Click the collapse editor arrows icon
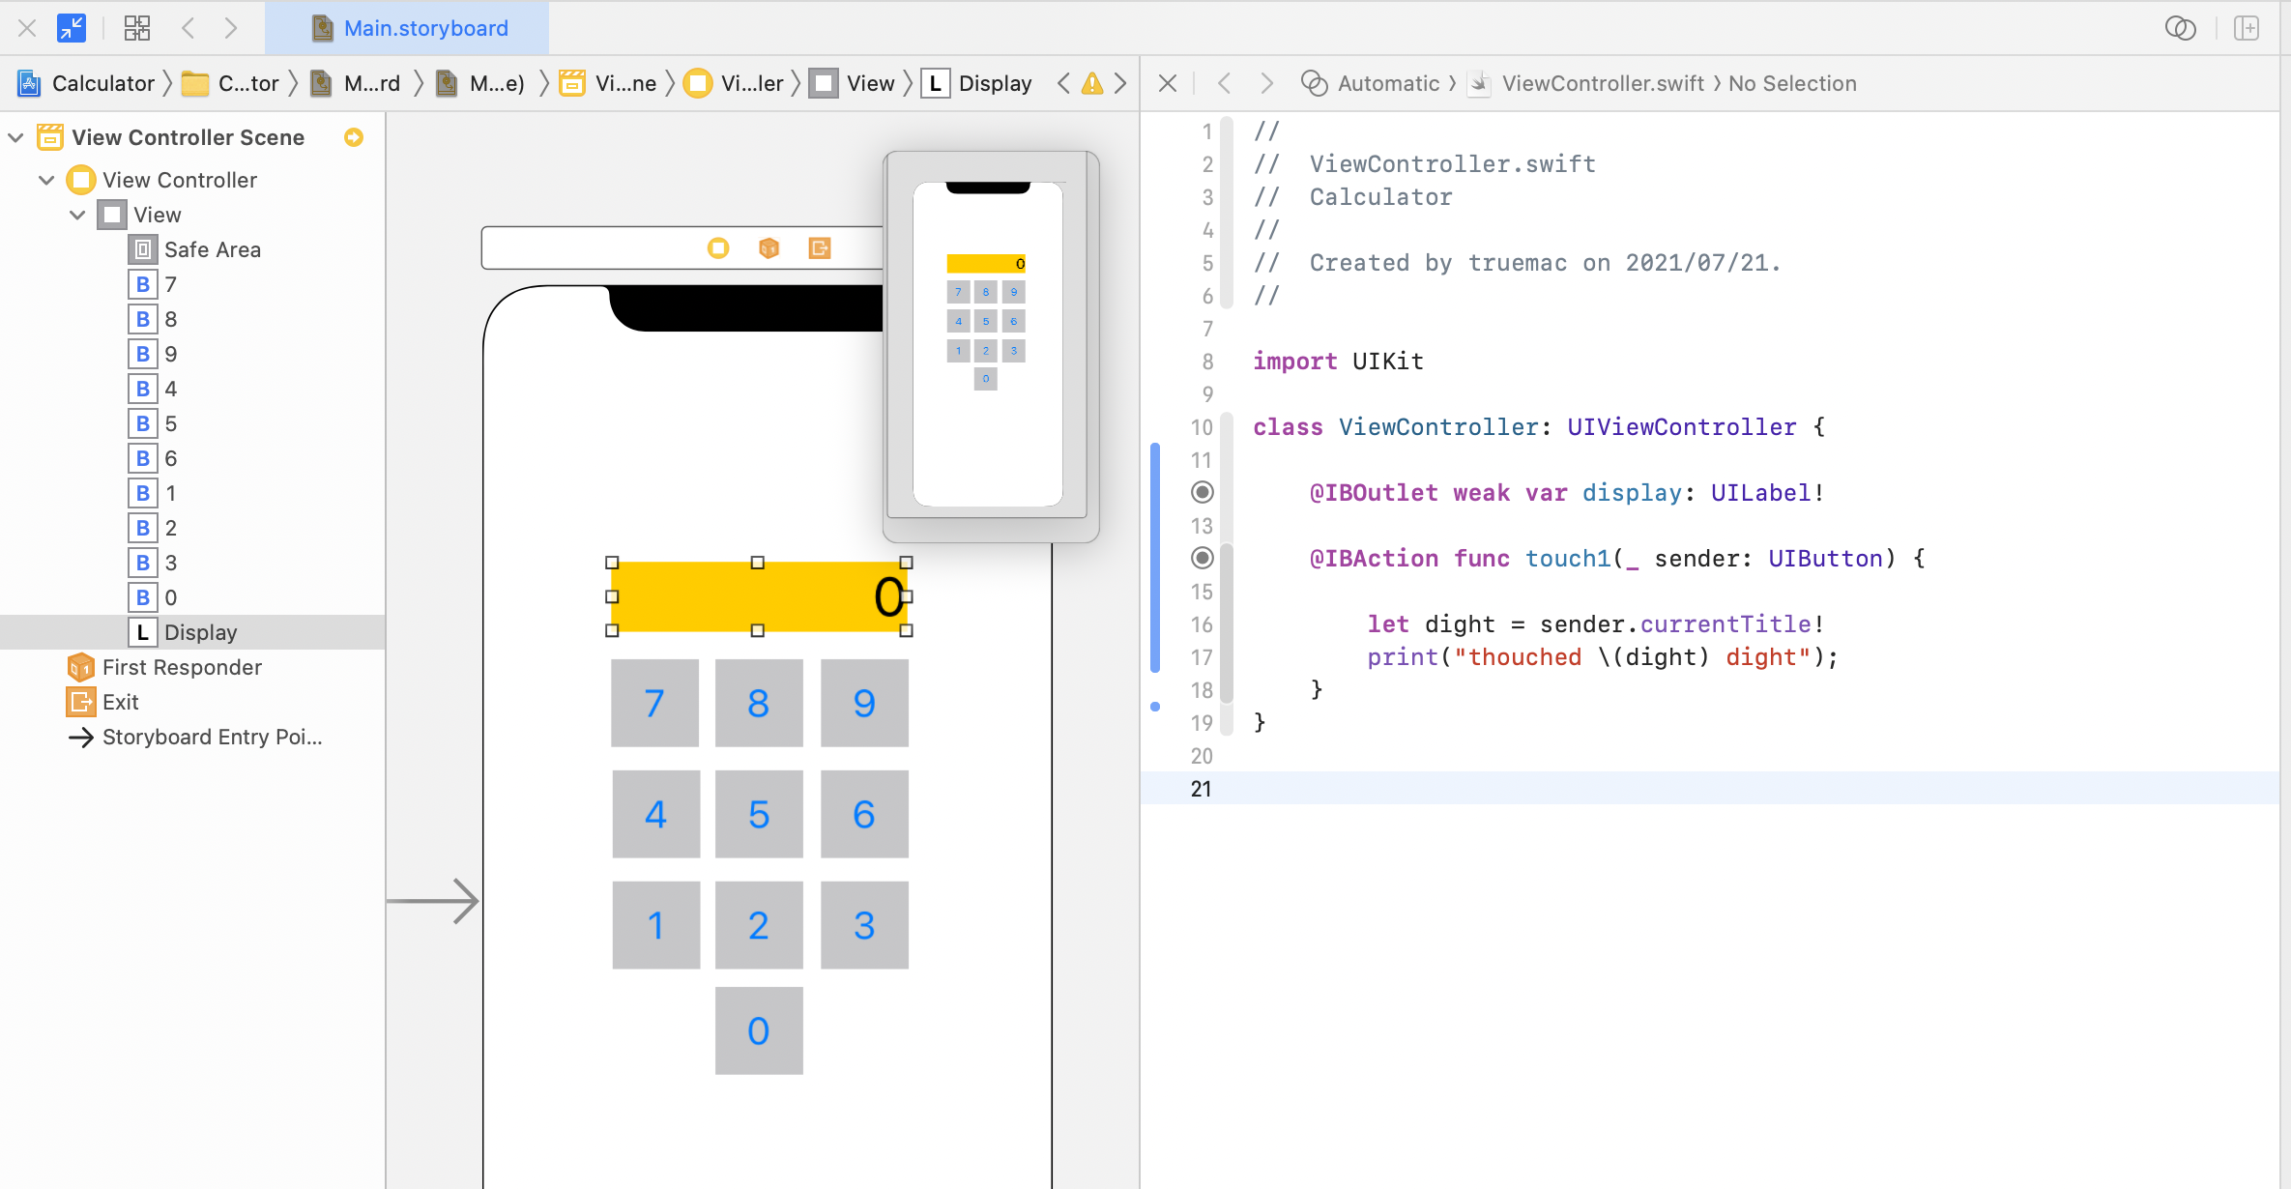Viewport: 2291px width, 1189px height. tap(72, 28)
